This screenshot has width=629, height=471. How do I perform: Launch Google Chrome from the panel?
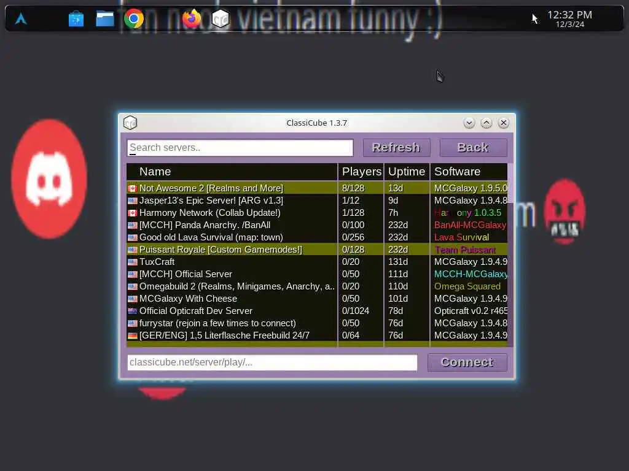(133, 18)
